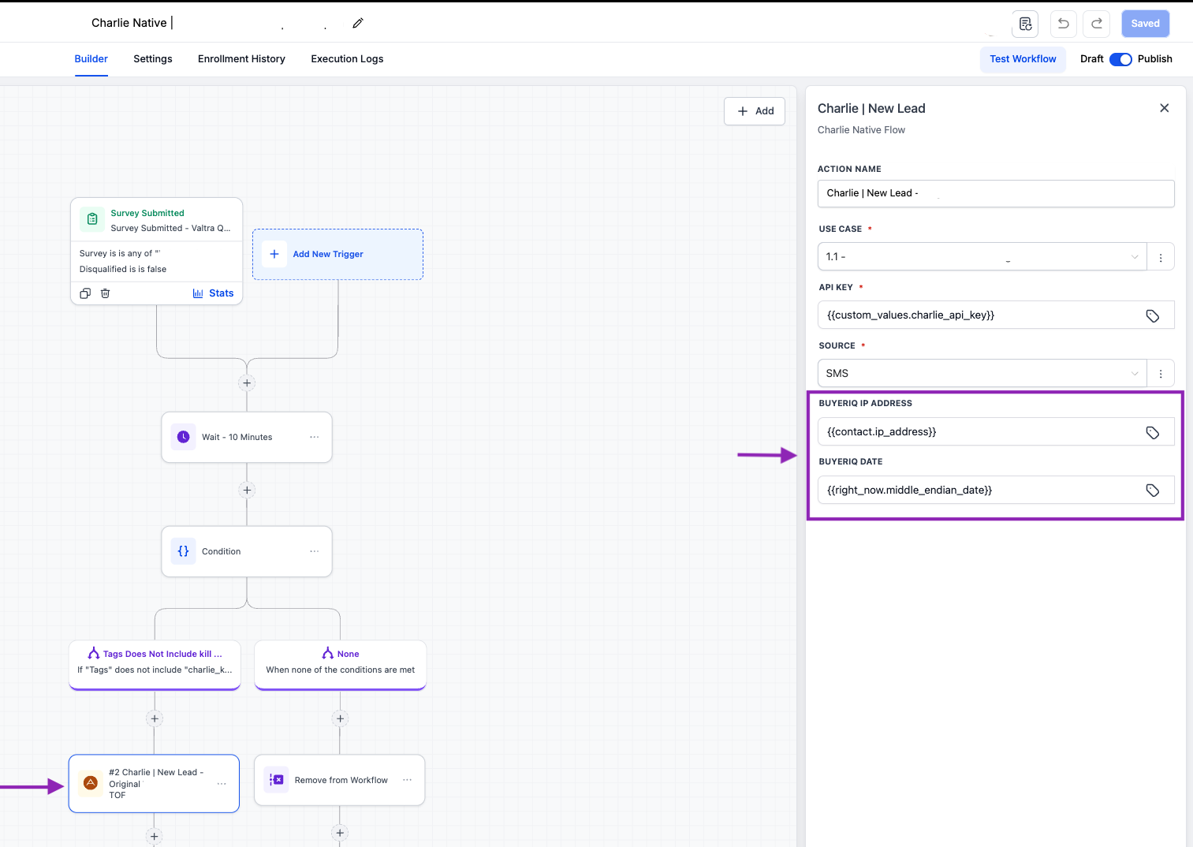Open Remove from Workflow three-dot menu
The image size is (1193, 847).
click(408, 780)
